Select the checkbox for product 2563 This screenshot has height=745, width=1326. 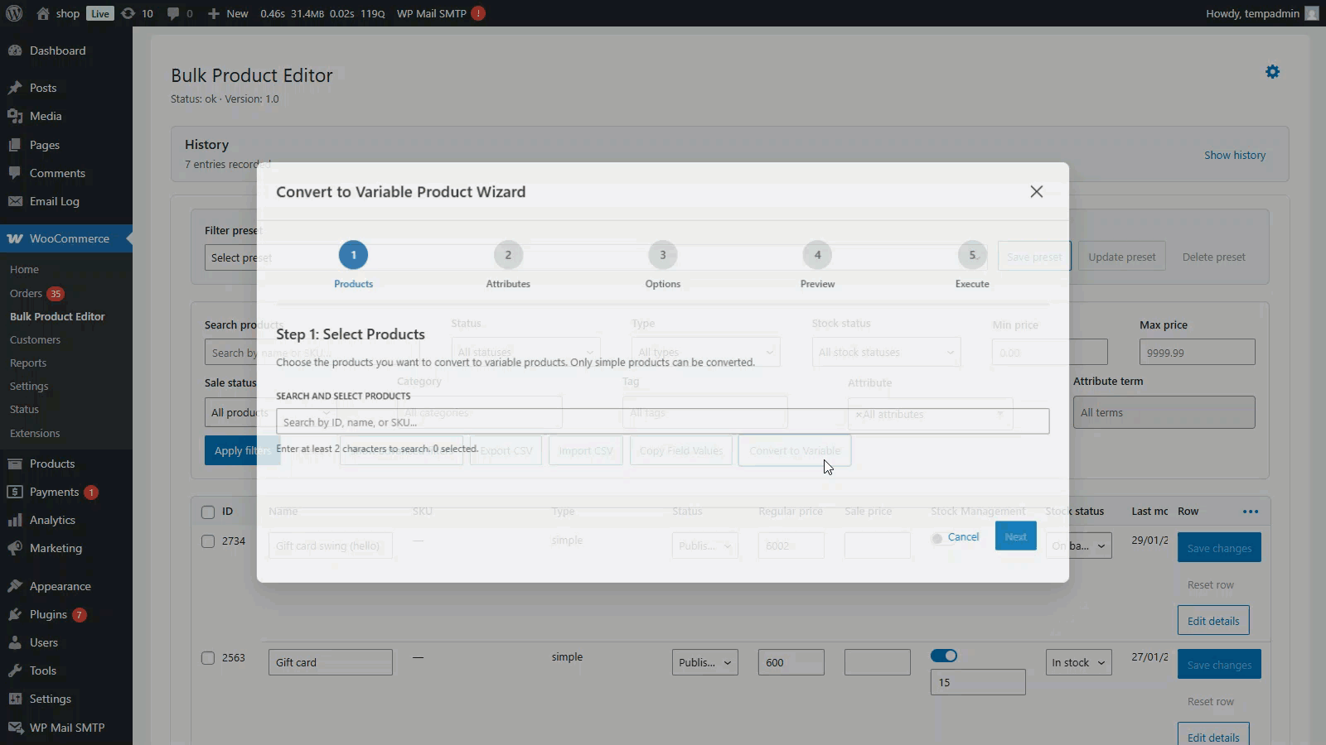[208, 658]
